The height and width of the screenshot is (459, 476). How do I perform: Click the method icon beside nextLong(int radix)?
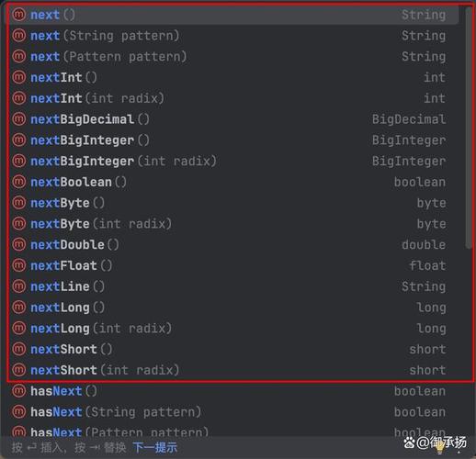19,329
